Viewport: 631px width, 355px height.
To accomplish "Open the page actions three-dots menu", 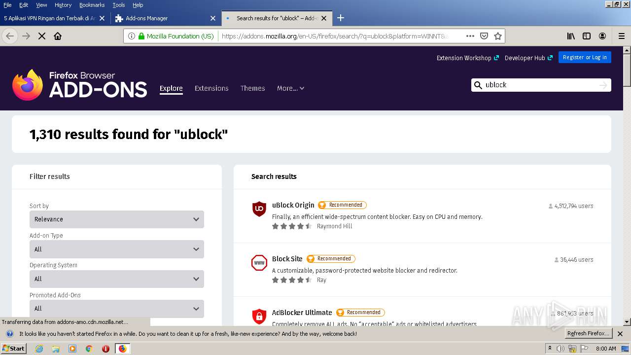I will pos(470,36).
